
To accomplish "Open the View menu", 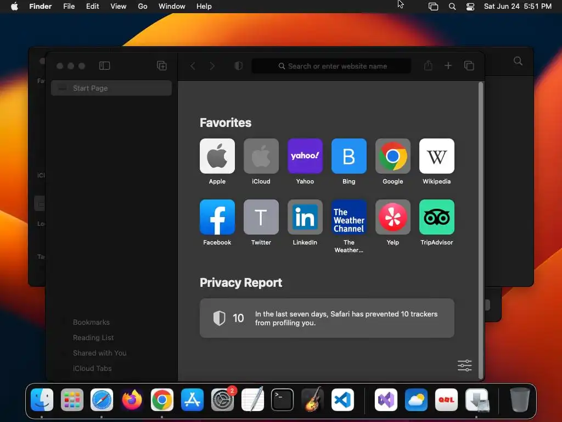I will 119,6.
